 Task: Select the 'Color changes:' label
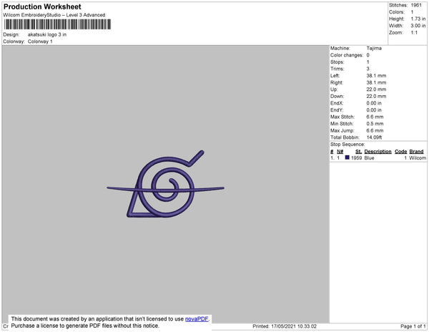point(347,55)
